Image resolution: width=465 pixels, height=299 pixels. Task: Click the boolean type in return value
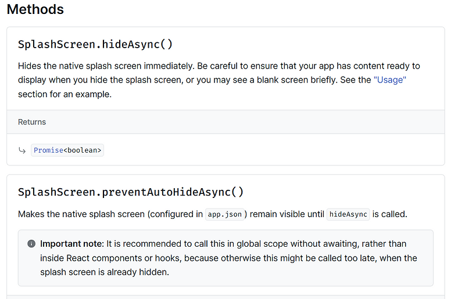click(x=84, y=150)
